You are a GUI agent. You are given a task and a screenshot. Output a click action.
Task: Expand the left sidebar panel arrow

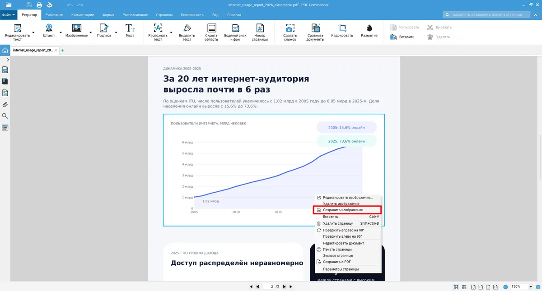pos(8,60)
